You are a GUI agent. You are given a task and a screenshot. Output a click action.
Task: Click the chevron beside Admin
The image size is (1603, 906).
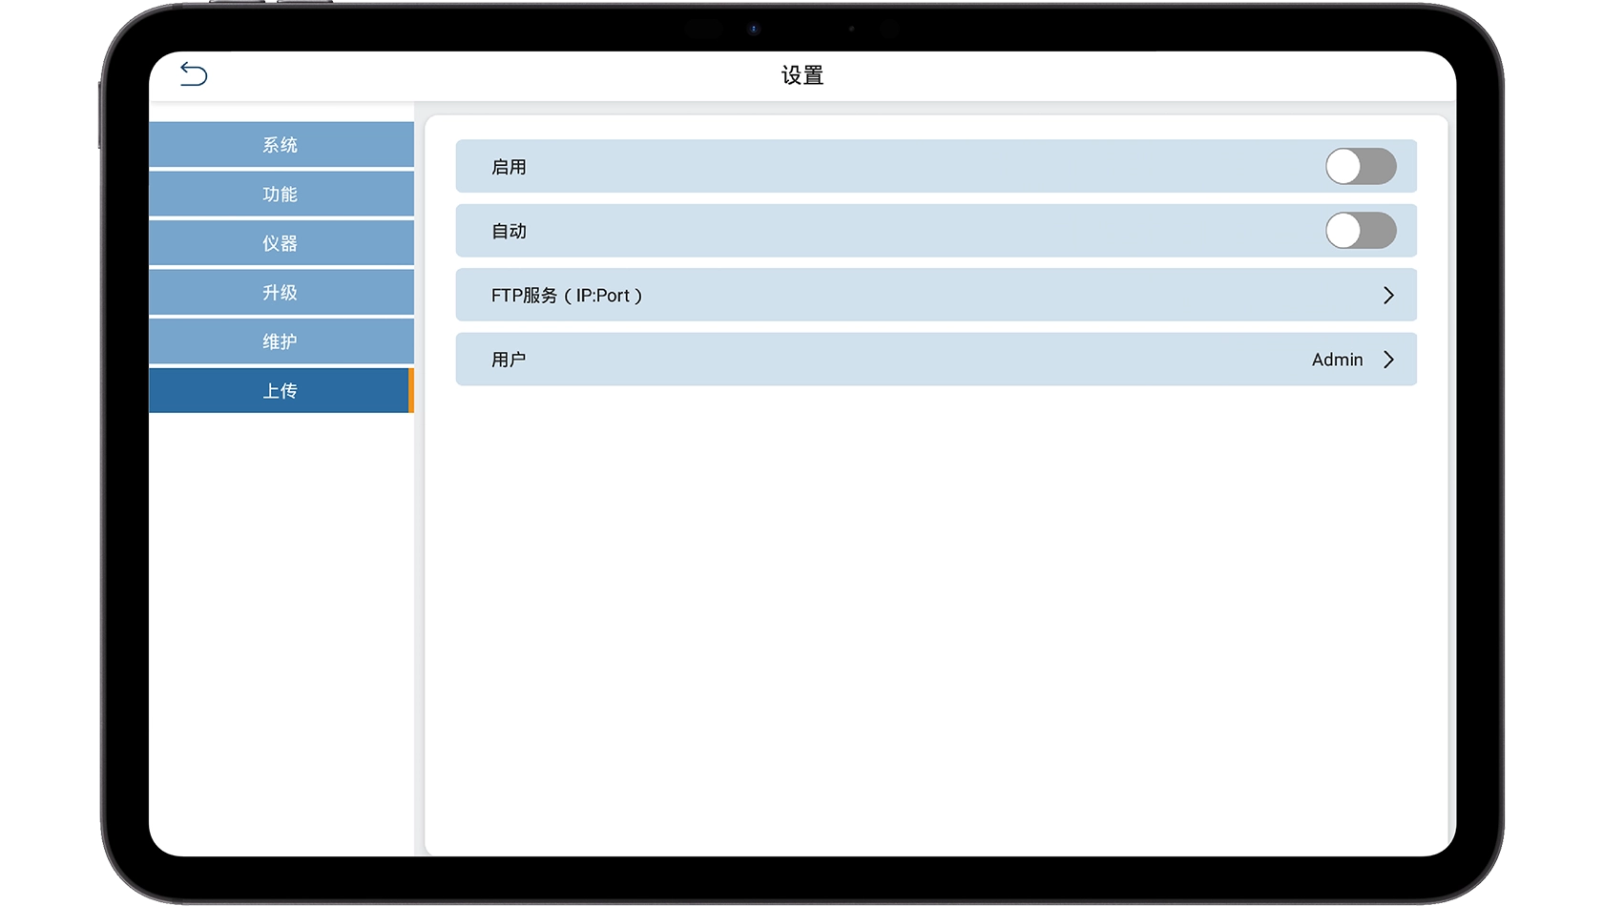tap(1388, 360)
